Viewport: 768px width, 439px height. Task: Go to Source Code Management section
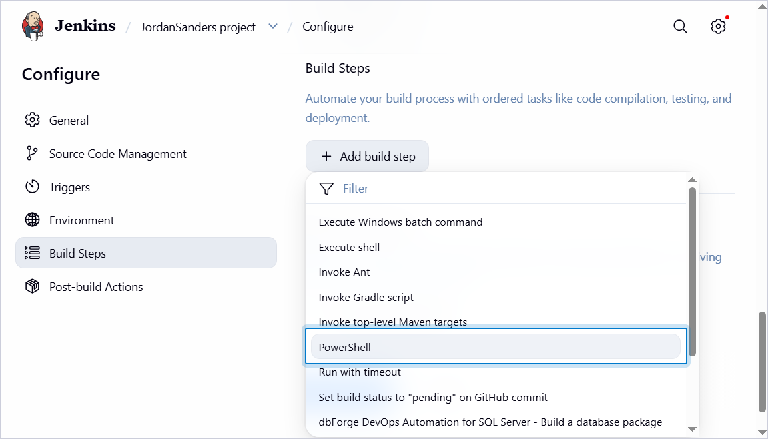146,153
